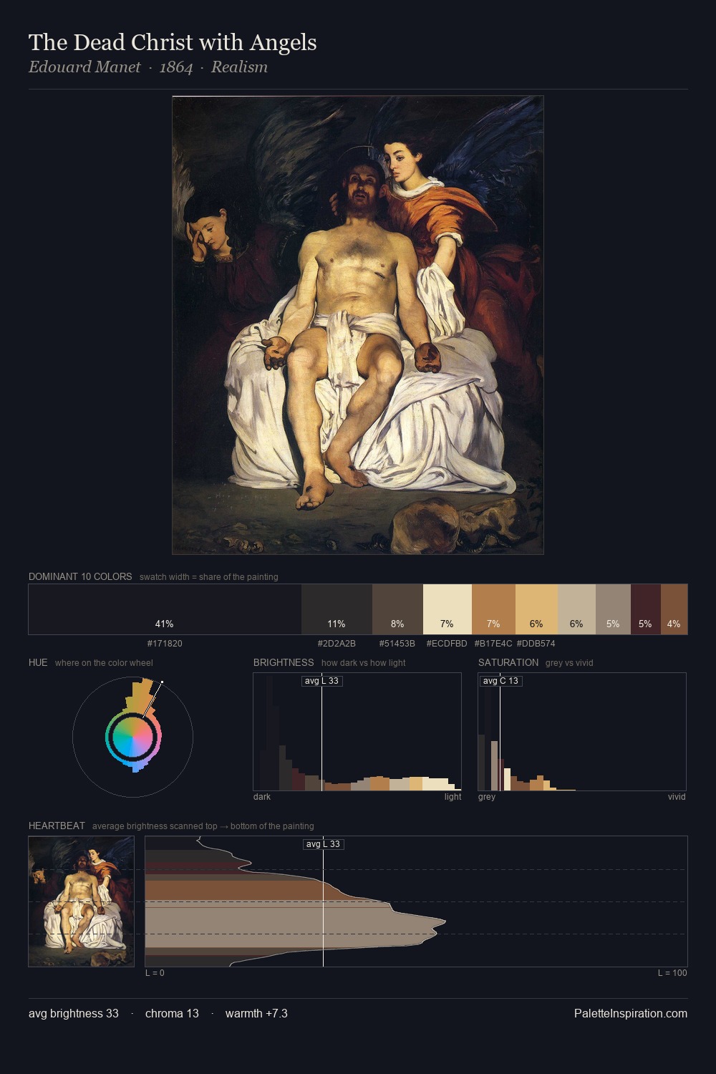Choose the cream 7% swatch #ECDFBD
Viewport: 716px width, 1074px height.
[x=447, y=609]
